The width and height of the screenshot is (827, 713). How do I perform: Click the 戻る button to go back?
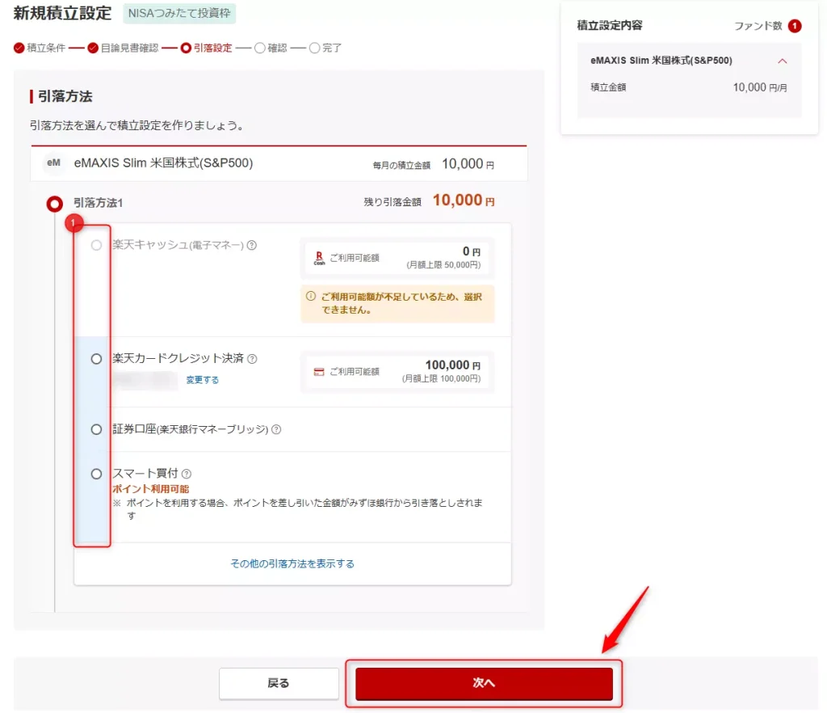pos(279,683)
